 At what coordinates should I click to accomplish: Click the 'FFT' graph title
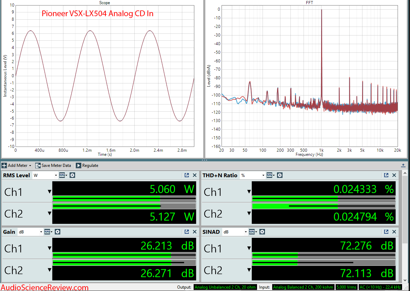[x=309, y=3]
